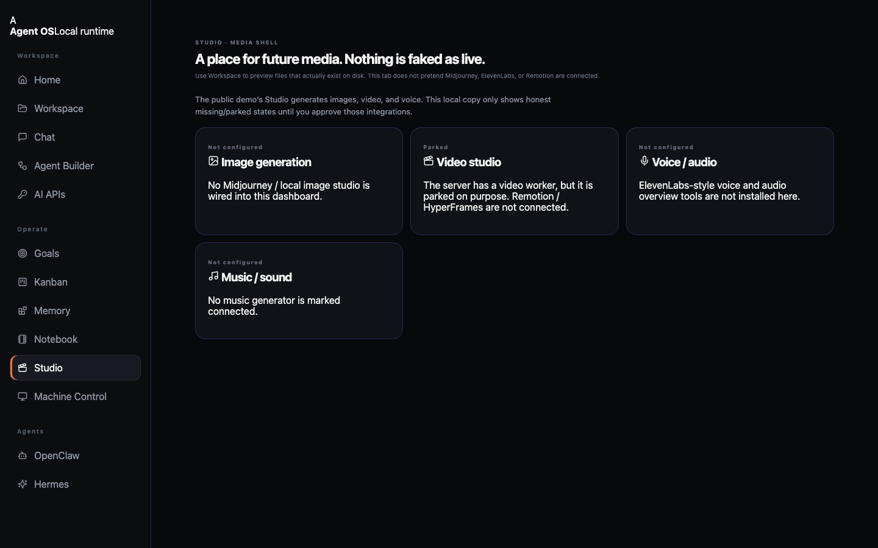Click the Notebook icon in sidebar
878x548 pixels.
pyautogui.click(x=23, y=339)
